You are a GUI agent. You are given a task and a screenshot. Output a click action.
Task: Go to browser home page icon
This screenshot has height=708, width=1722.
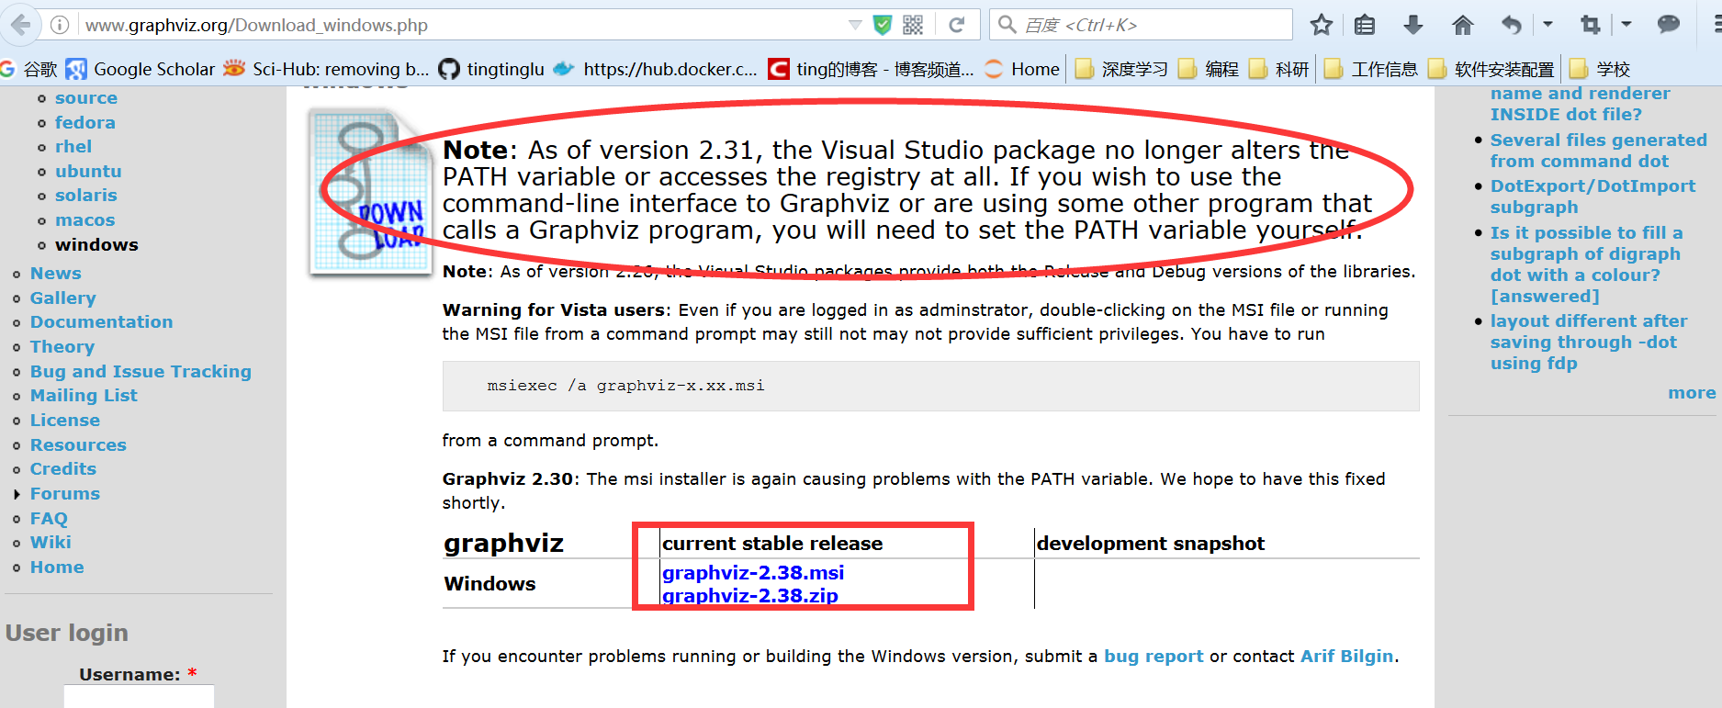1463,25
